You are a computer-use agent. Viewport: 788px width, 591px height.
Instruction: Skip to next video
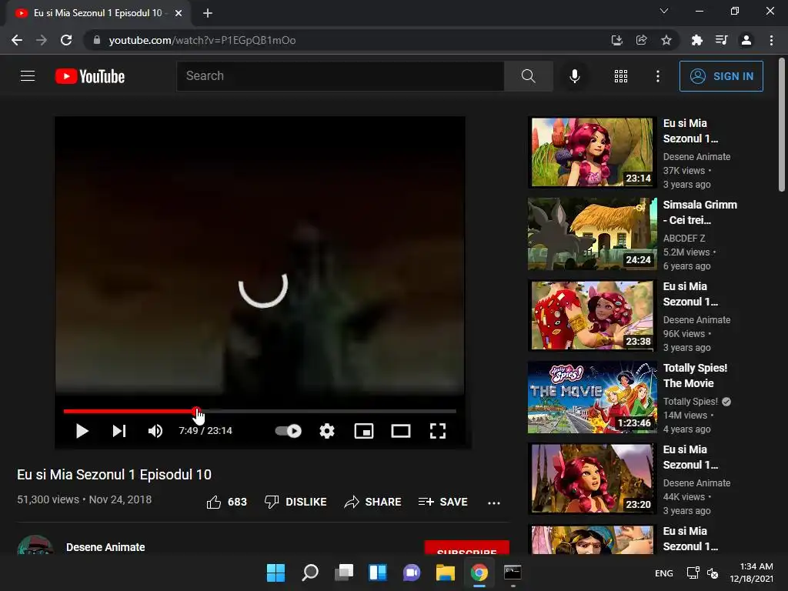(x=119, y=431)
